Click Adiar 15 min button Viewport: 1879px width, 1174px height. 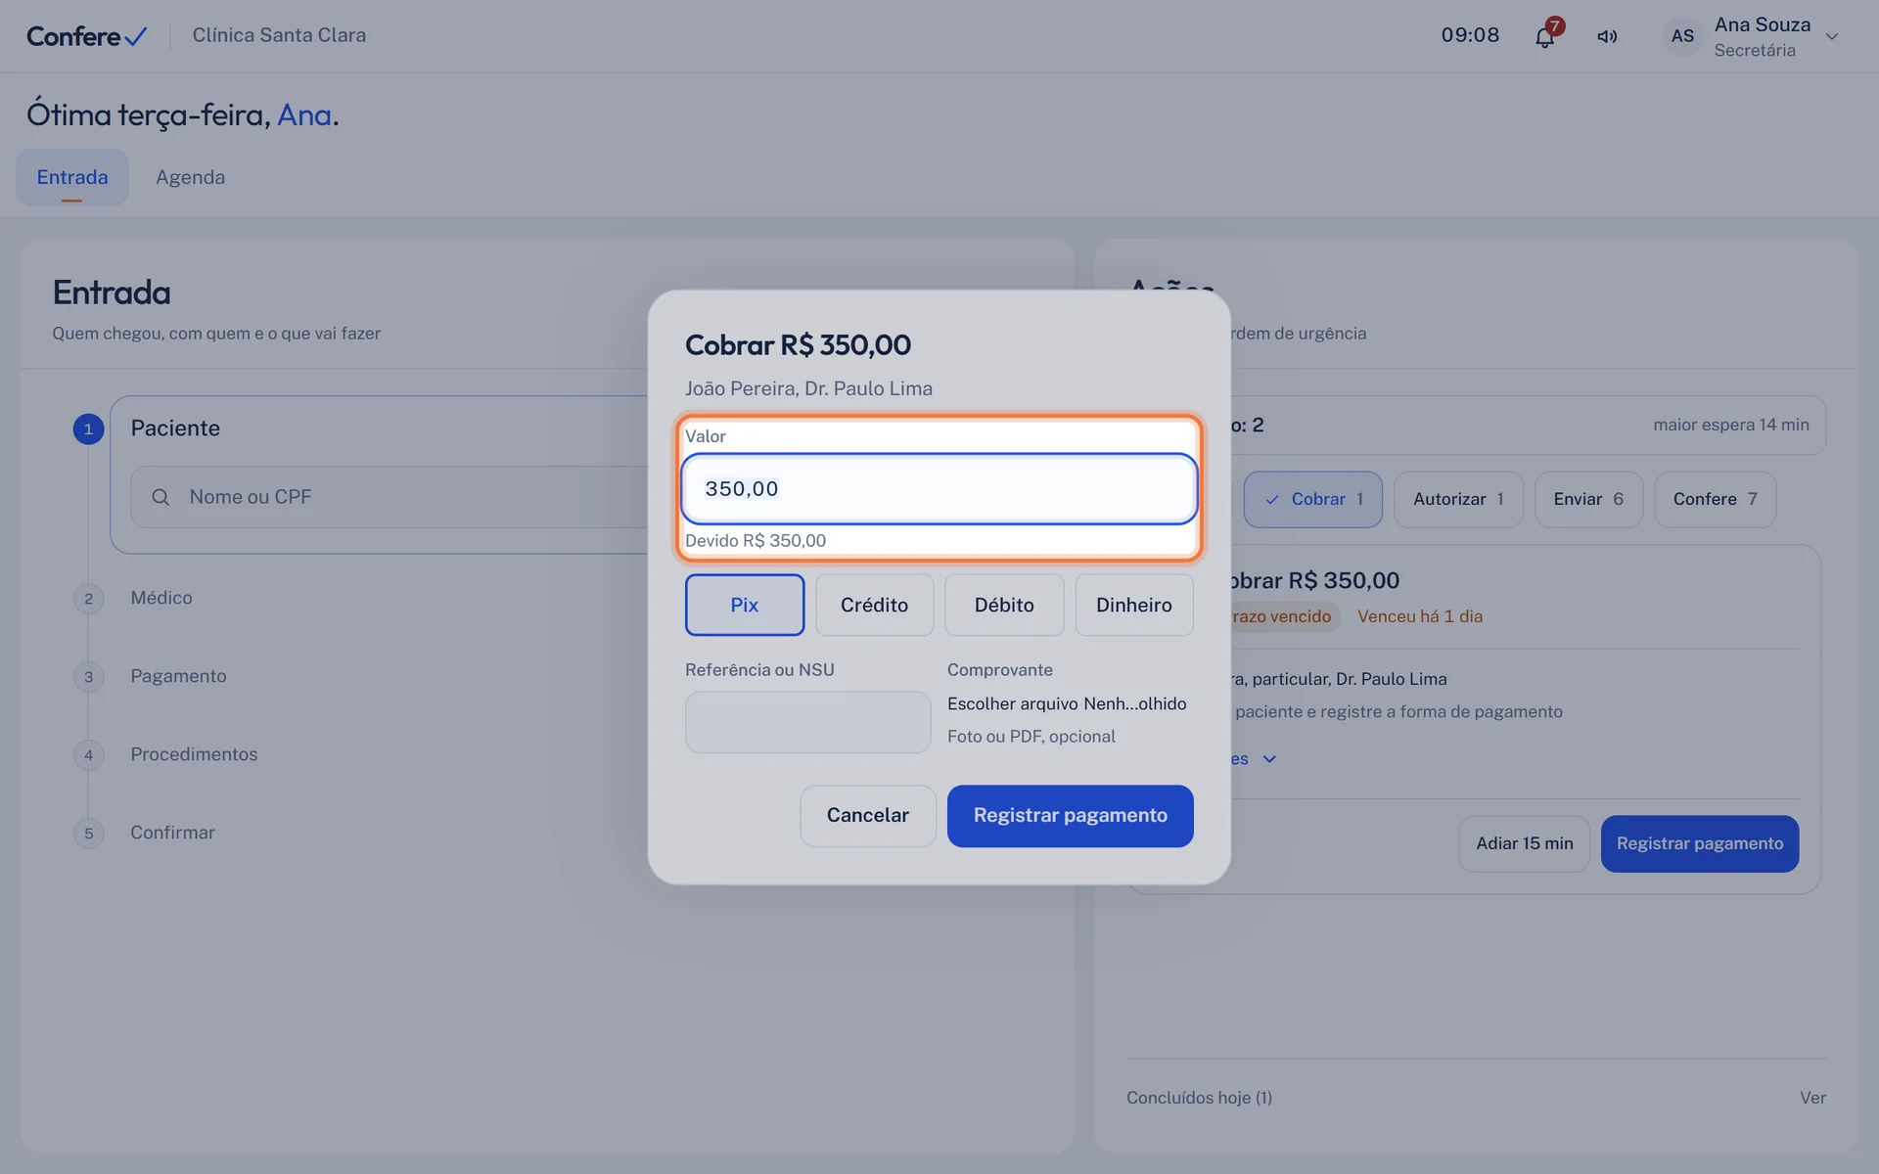pos(1524,843)
